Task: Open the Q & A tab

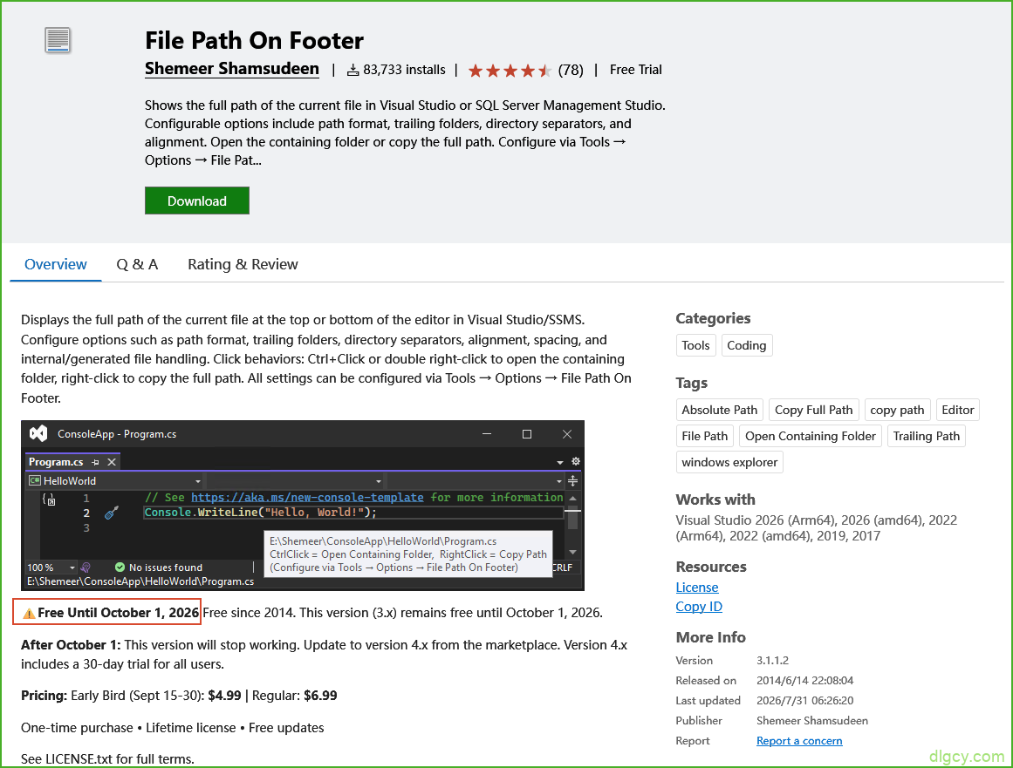Action: (137, 265)
